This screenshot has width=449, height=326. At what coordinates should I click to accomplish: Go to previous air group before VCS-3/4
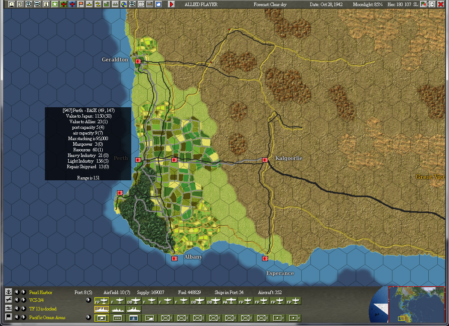[17, 300]
